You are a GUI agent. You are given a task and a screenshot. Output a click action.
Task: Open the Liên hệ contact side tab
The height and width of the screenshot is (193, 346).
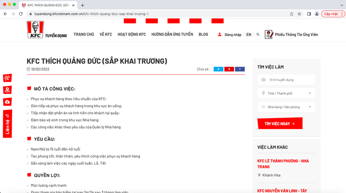coord(7,124)
